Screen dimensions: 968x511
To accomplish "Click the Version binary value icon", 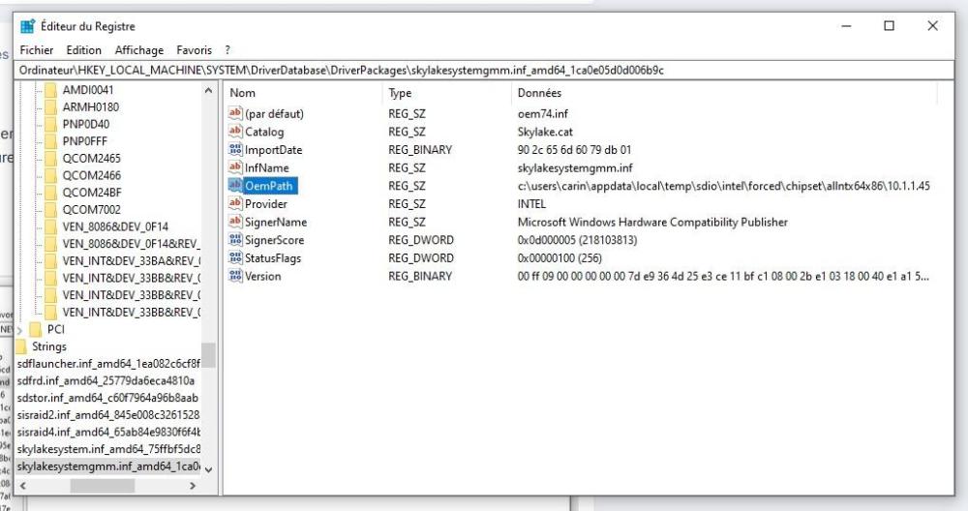I will tap(235, 276).
